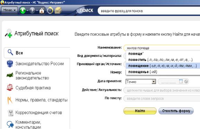Clear the date with the gray cancel icon
The height and width of the screenshot is (129, 200).
[186, 81]
